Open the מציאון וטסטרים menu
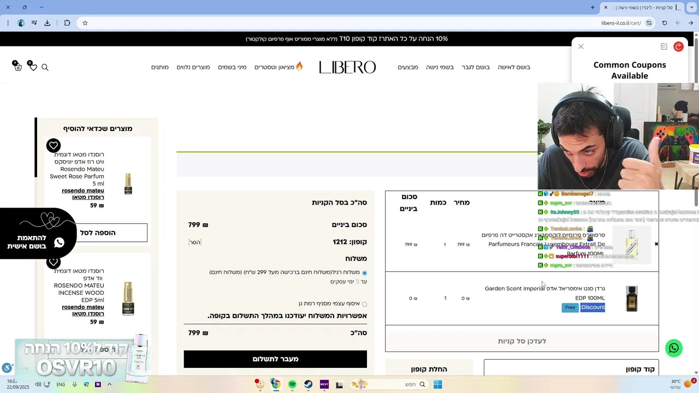The image size is (699, 393). 279,67
